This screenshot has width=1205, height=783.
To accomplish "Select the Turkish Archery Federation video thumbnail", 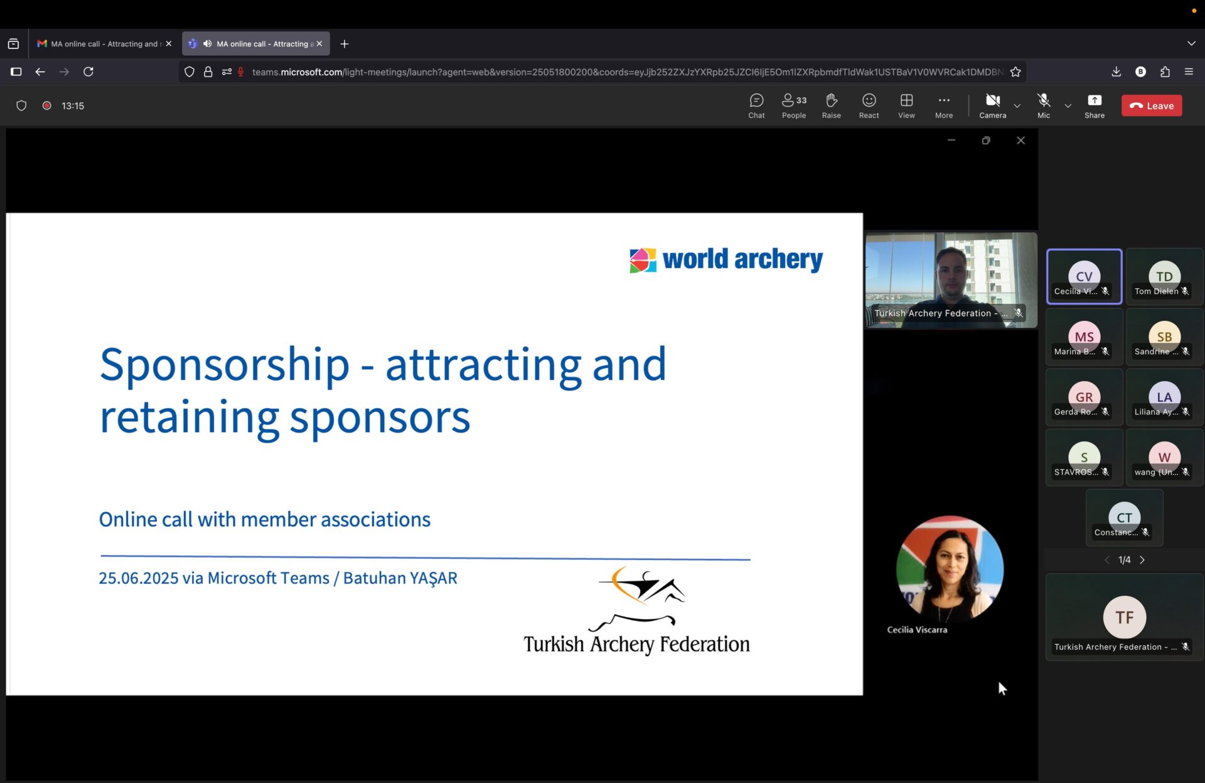I will tap(951, 279).
